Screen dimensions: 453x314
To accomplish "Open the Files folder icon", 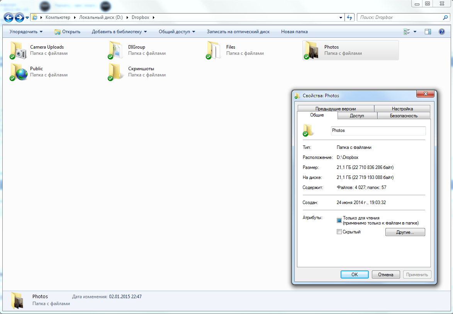I will tap(214, 50).
